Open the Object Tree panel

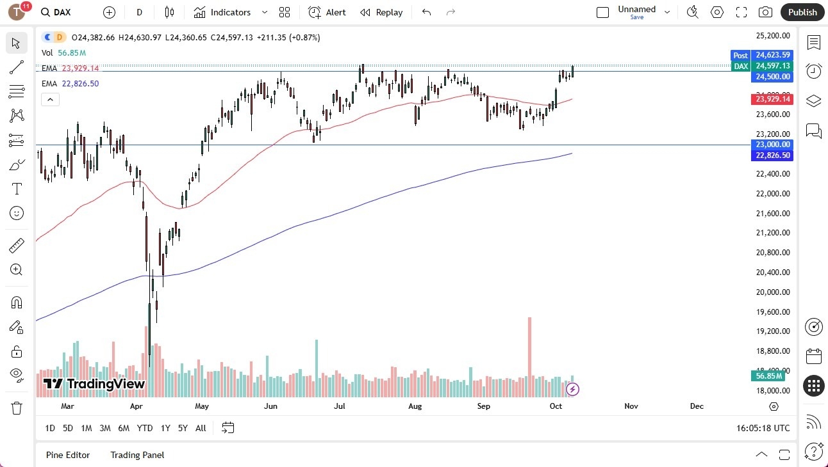tap(813, 100)
